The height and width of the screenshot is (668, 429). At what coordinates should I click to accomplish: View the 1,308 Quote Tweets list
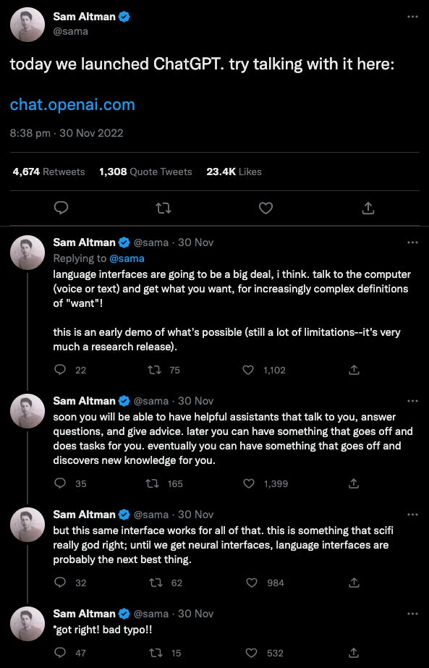[145, 172]
